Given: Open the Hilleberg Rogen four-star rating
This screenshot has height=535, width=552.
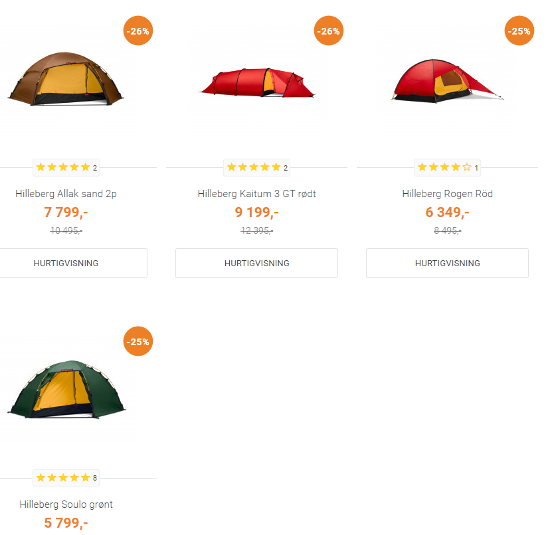Looking at the screenshot, I should [447, 167].
